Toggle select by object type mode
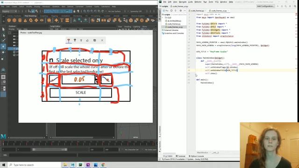 point(33,11)
